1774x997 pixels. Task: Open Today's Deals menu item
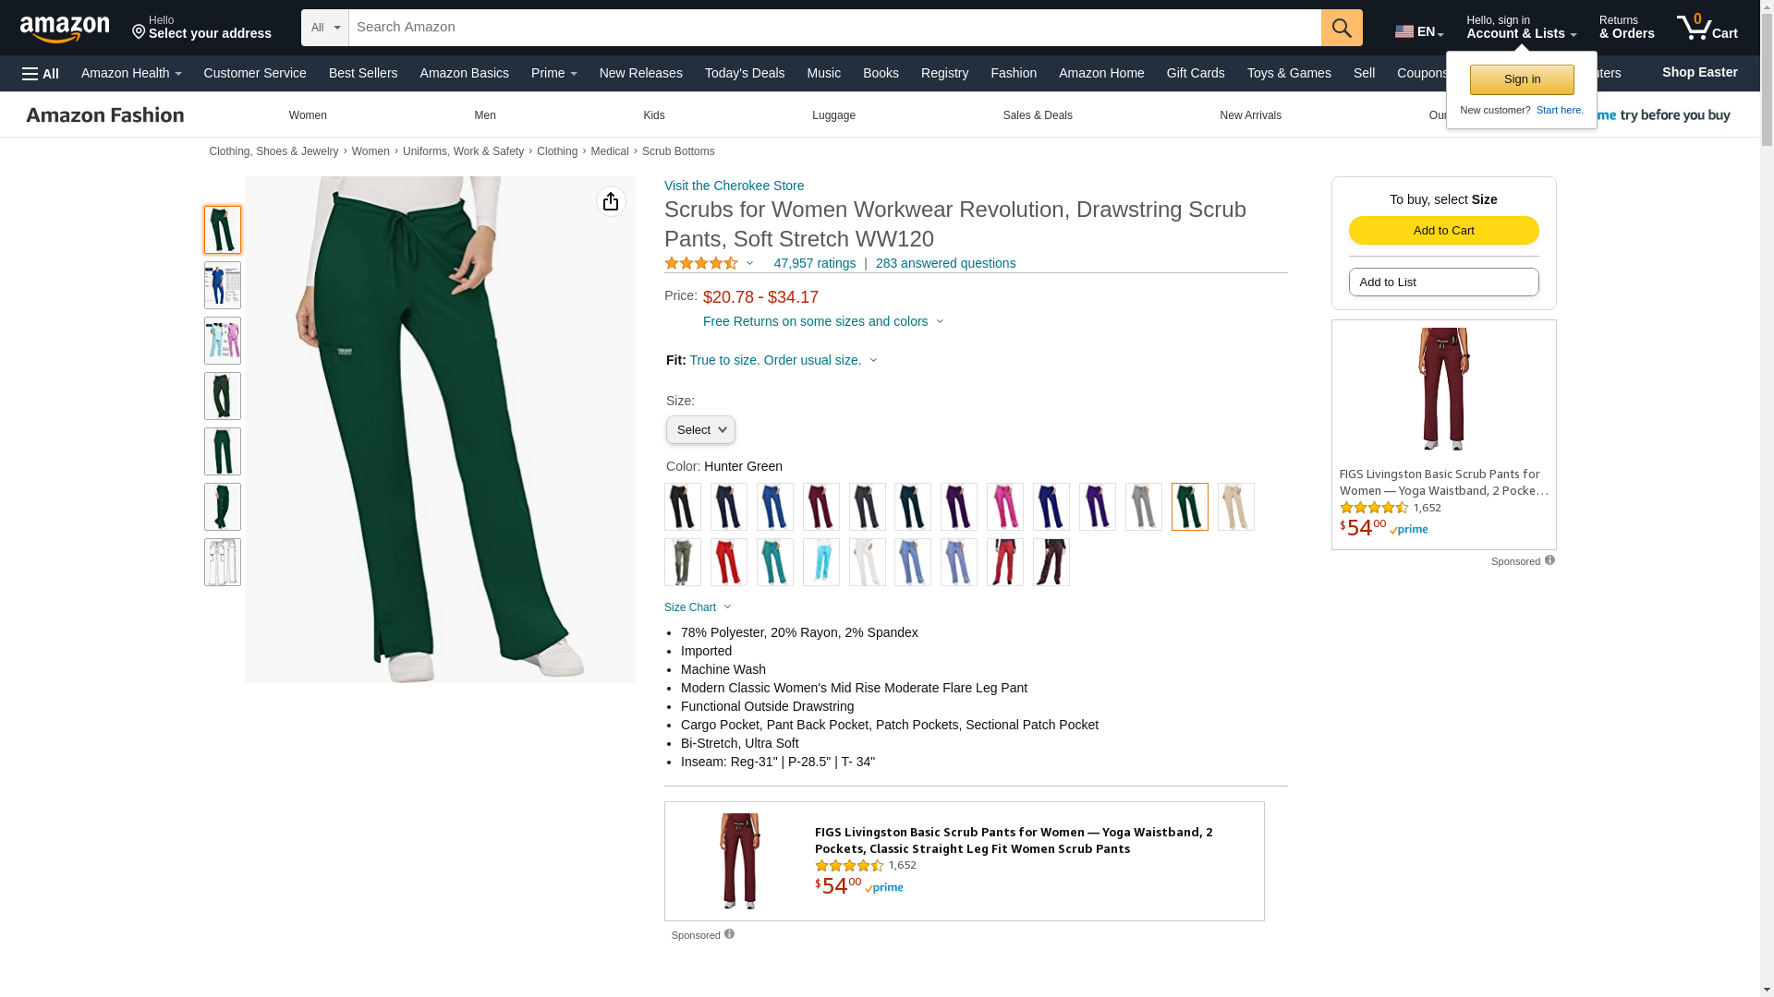pyautogui.click(x=745, y=73)
